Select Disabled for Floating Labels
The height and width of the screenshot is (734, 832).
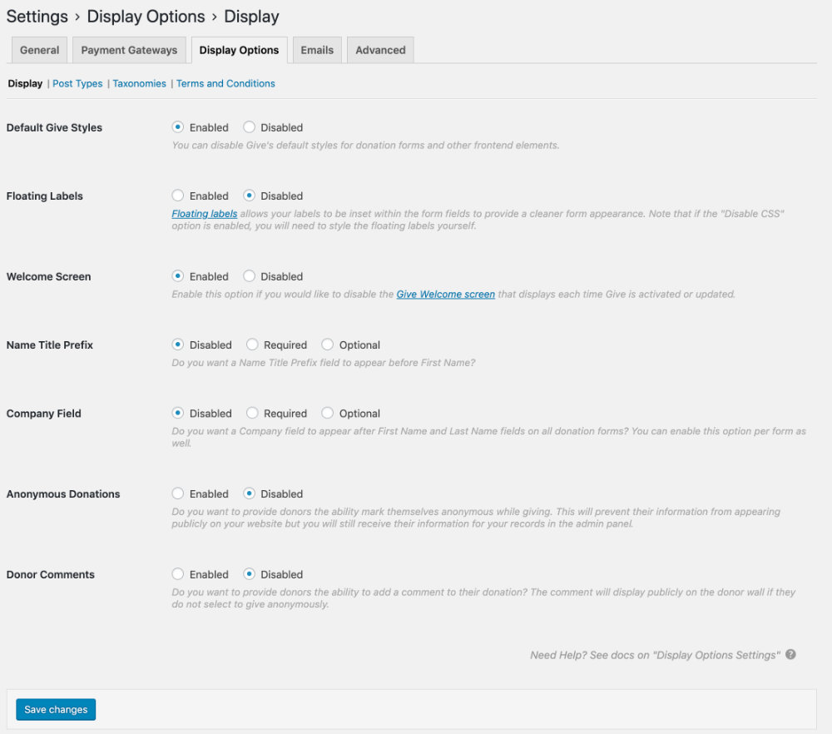point(249,196)
